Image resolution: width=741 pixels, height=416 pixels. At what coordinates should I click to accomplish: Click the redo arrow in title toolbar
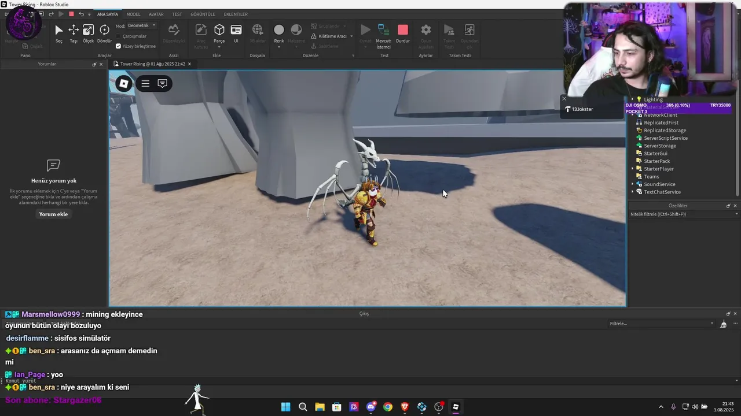[x=51, y=14]
